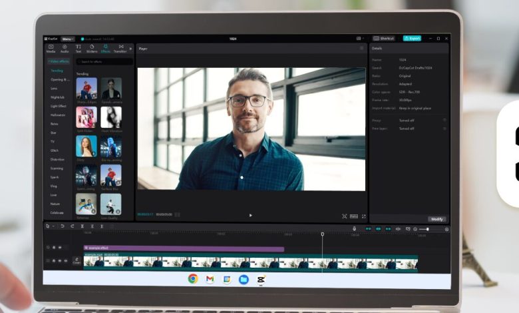
Task: Open Gmail from the taskbar
Action: point(210,279)
